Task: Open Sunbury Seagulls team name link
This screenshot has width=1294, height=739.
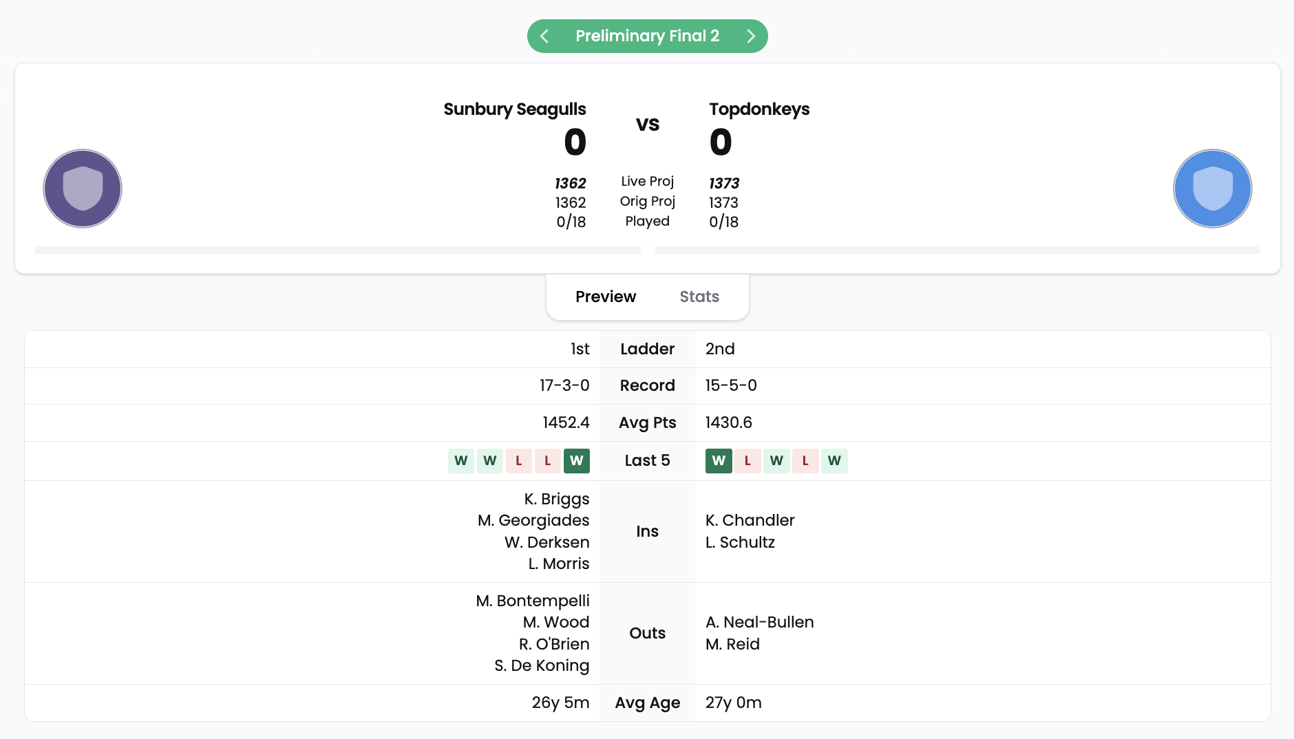Action: (515, 109)
